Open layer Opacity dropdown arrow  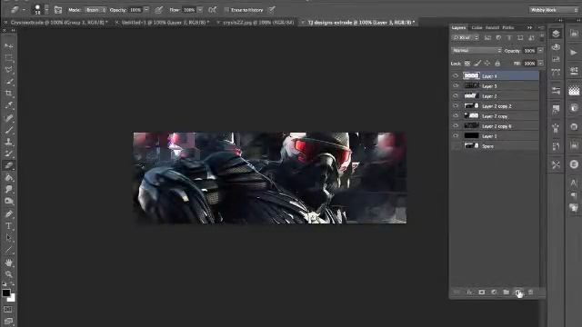tap(540, 51)
